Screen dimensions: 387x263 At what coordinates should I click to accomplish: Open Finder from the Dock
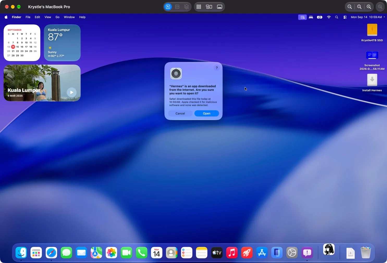coord(21,253)
